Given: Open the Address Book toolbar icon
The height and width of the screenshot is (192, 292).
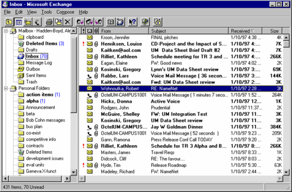Looking at the screenshot, I should coord(111,22).
